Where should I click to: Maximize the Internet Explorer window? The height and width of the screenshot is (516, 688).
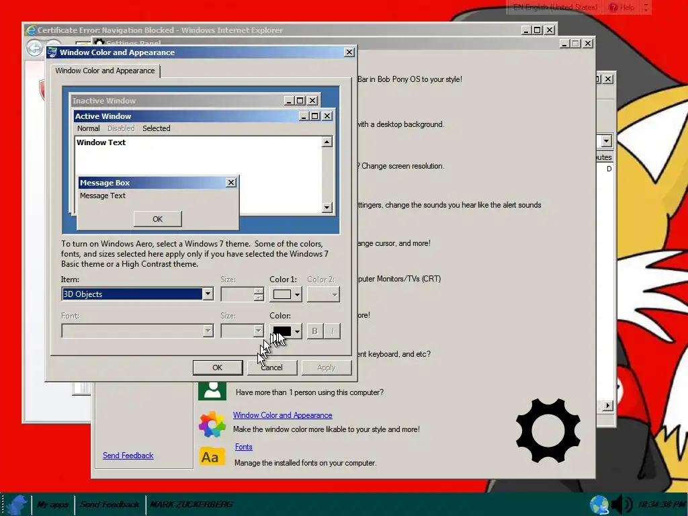click(x=537, y=30)
